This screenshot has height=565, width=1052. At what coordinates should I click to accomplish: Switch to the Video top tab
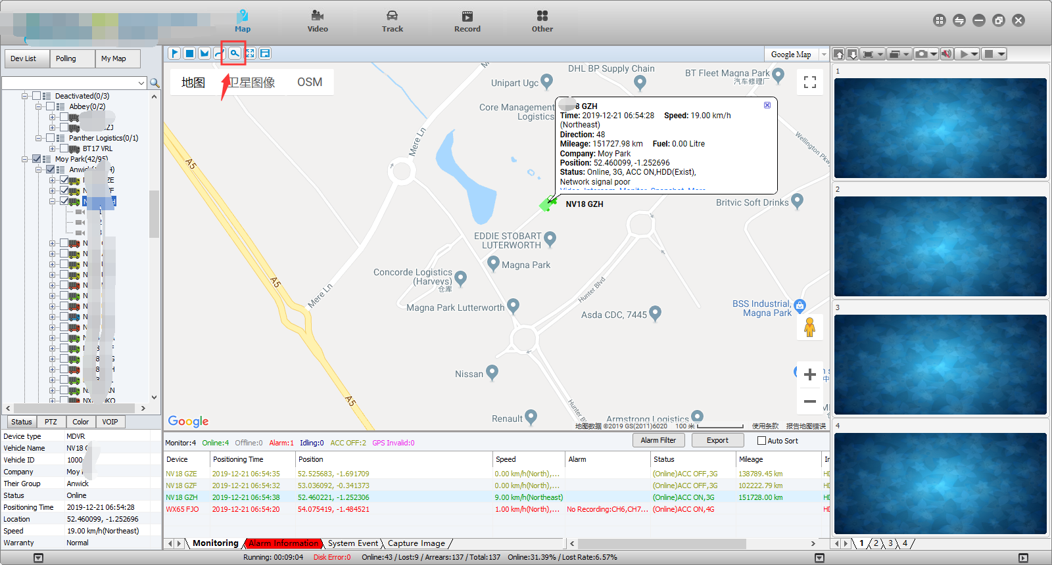(318, 21)
